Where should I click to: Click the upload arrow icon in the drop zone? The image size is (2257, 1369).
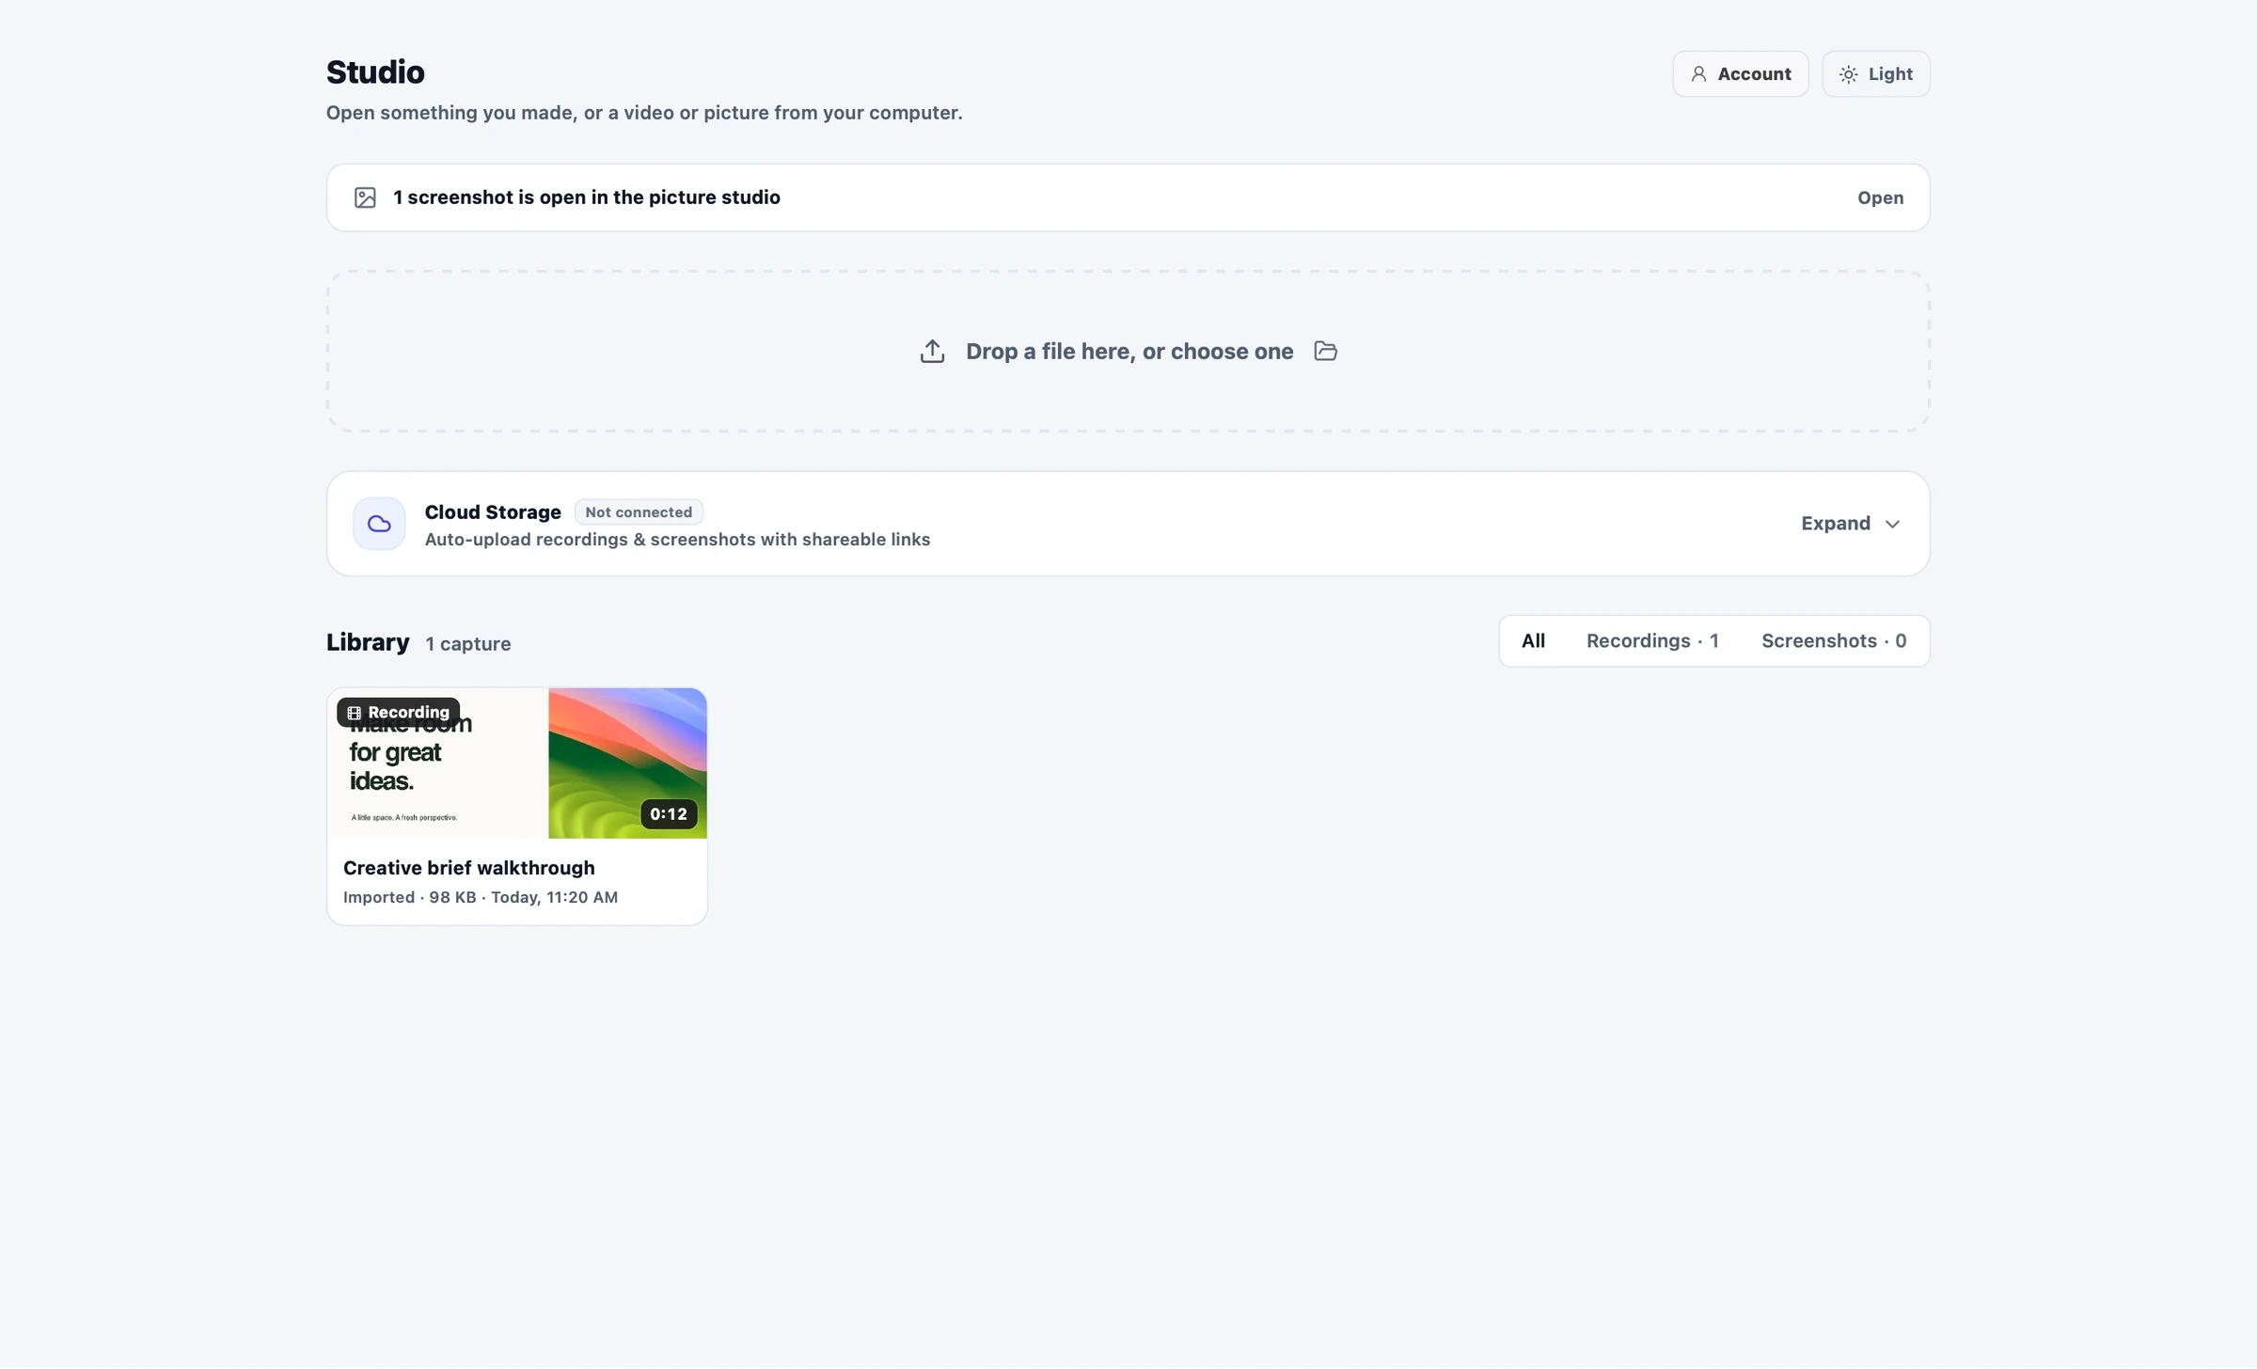point(932,351)
